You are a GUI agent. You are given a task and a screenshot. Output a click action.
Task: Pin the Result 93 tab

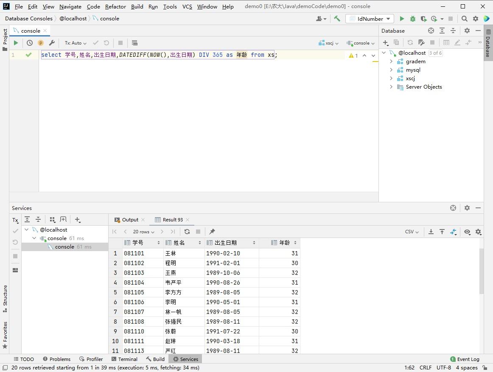coord(212,232)
